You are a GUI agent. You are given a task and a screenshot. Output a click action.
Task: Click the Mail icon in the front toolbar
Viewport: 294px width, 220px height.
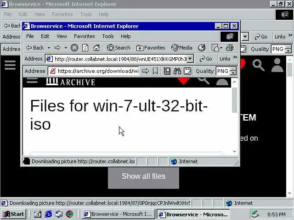(x=215, y=48)
